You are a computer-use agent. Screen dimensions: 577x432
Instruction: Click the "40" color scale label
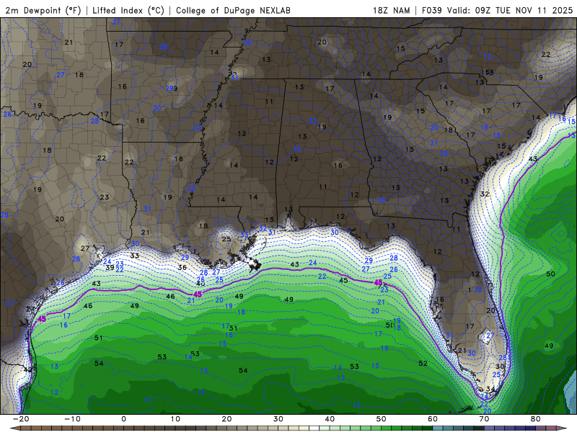pos(330,419)
